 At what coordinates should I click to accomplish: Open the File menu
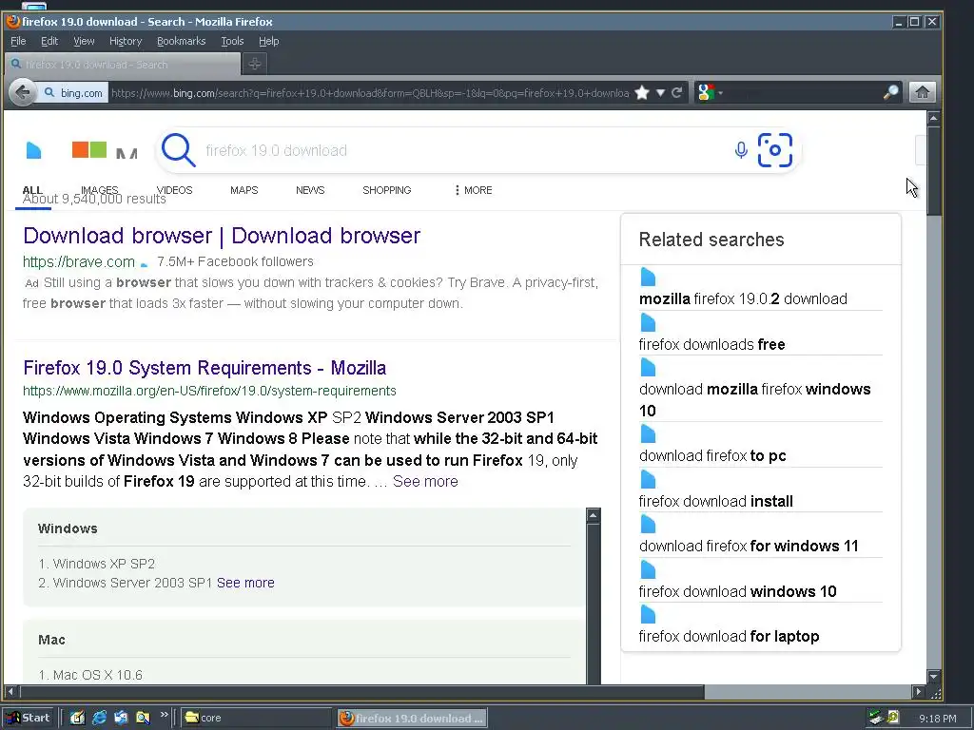pyautogui.click(x=18, y=41)
